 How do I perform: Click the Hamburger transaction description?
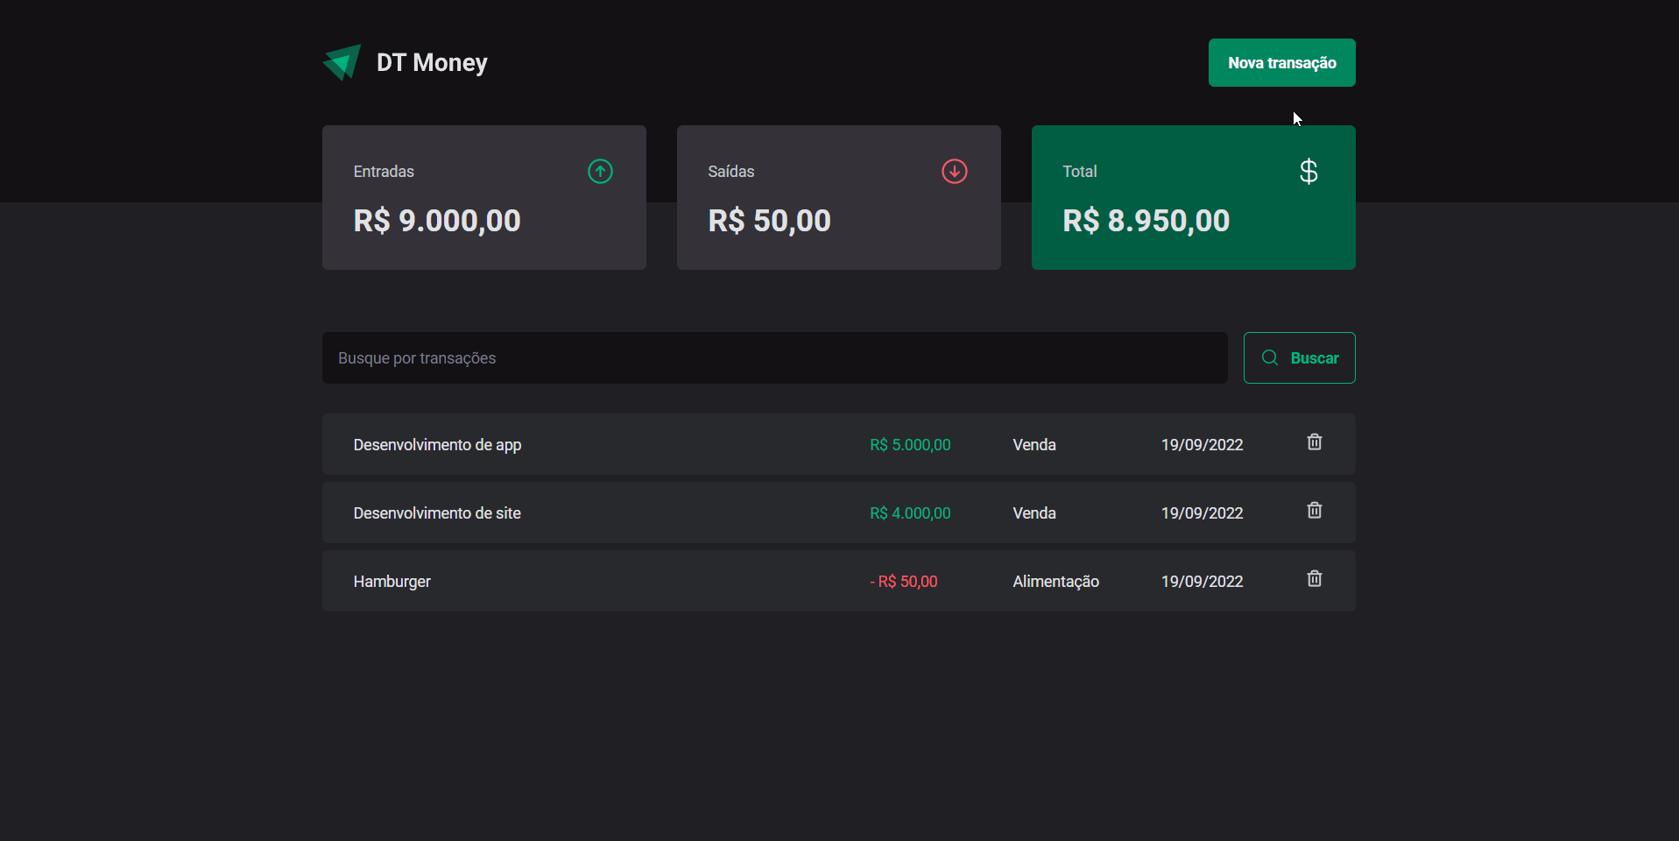[x=392, y=582]
